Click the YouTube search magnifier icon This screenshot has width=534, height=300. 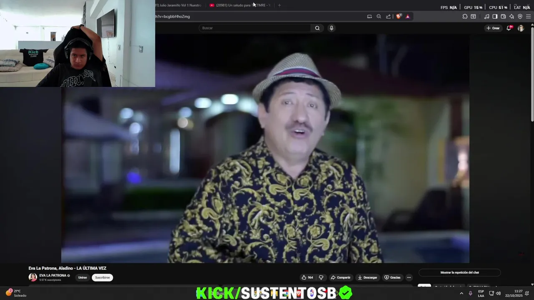point(317,28)
